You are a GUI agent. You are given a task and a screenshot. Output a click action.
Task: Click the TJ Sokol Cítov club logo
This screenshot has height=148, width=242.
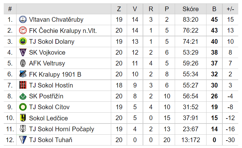click(23, 107)
